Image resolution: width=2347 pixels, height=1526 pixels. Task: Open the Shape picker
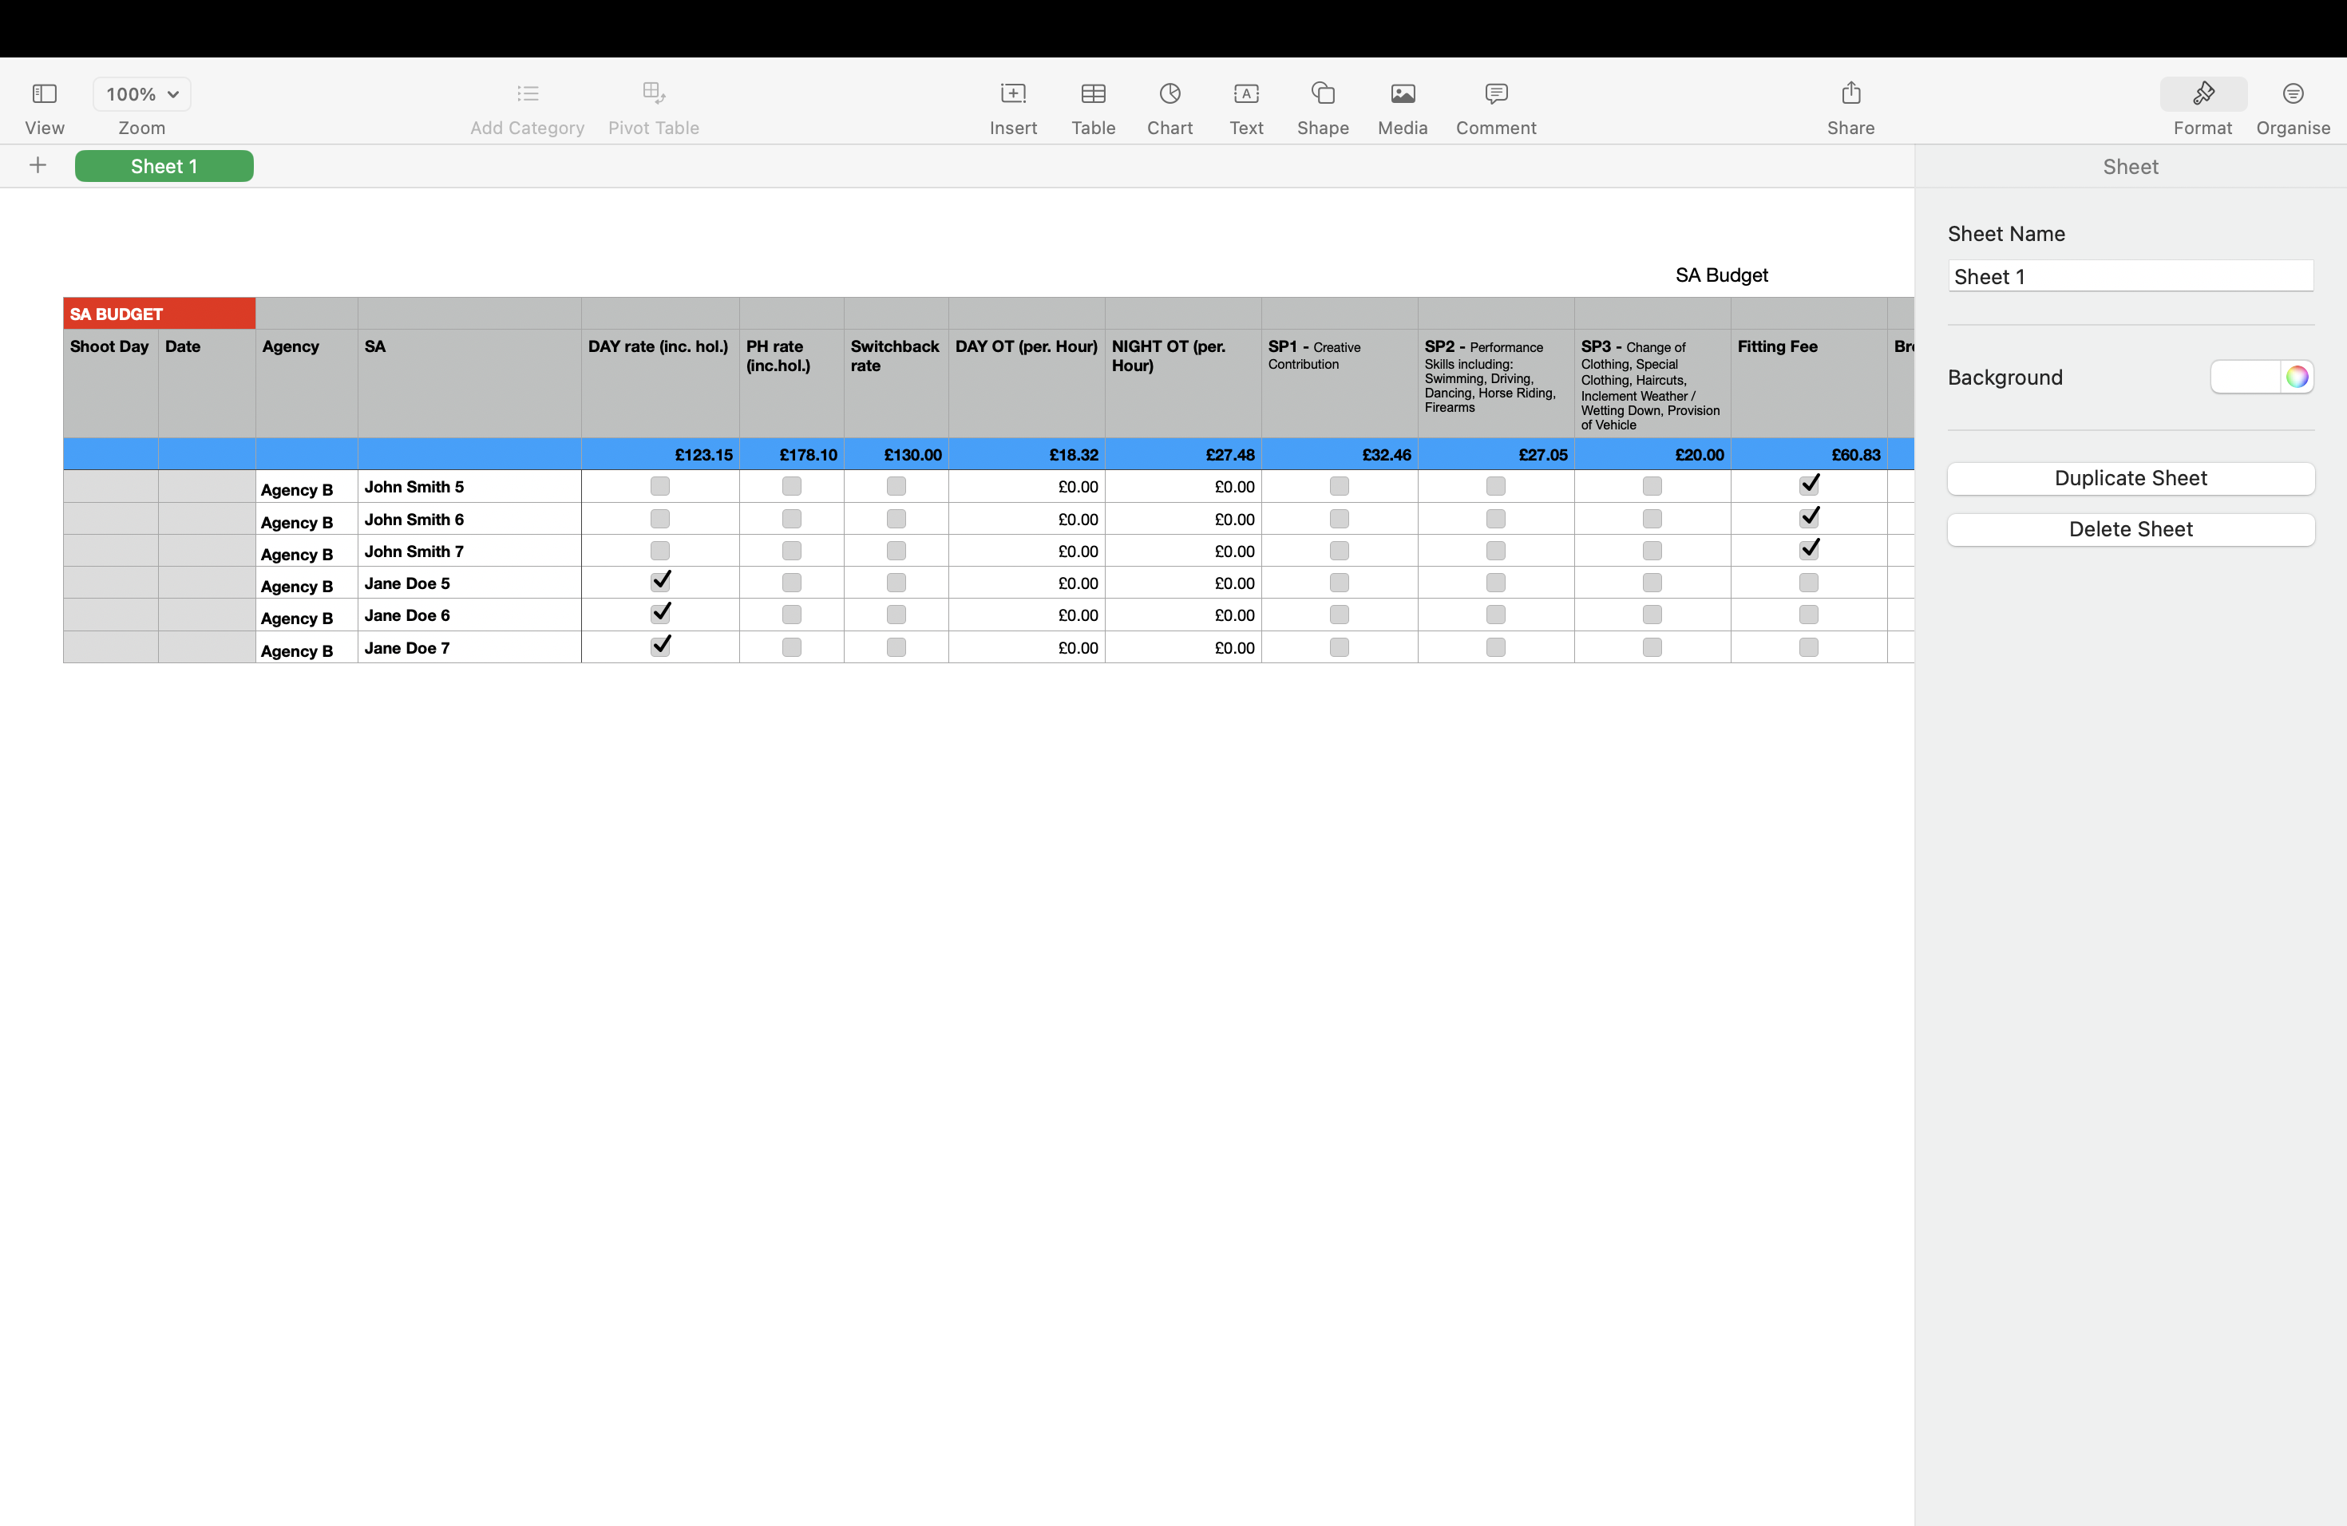click(1323, 95)
